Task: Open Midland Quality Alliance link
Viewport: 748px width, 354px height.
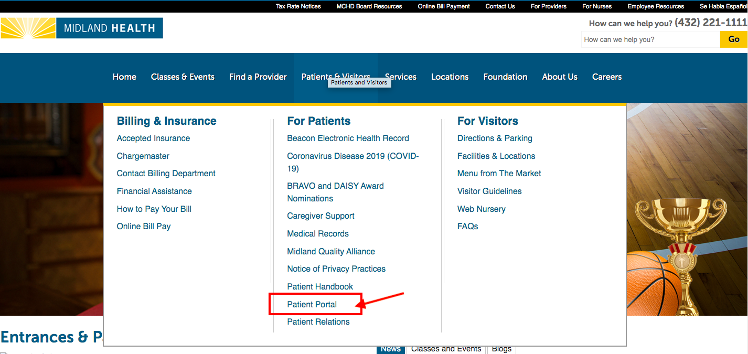Action: click(x=331, y=252)
